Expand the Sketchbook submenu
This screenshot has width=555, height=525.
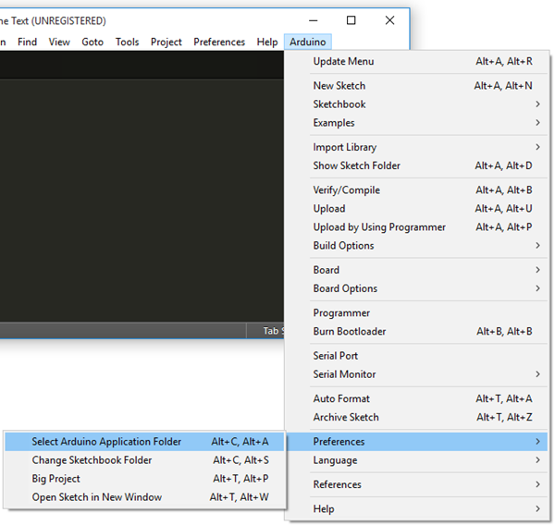[x=339, y=104]
